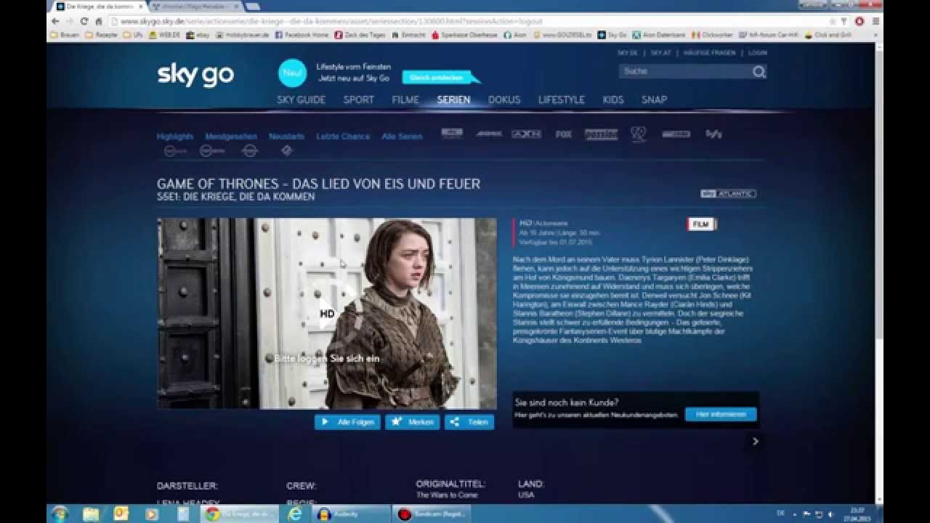
Task: Select the Highlights sub-tab
Action: coord(175,137)
